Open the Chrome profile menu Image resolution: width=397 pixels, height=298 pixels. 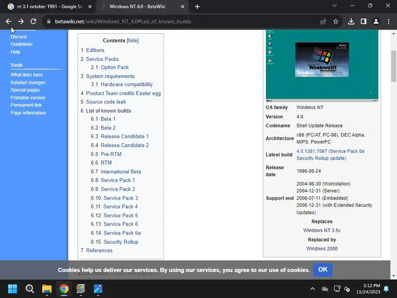[376, 22]
